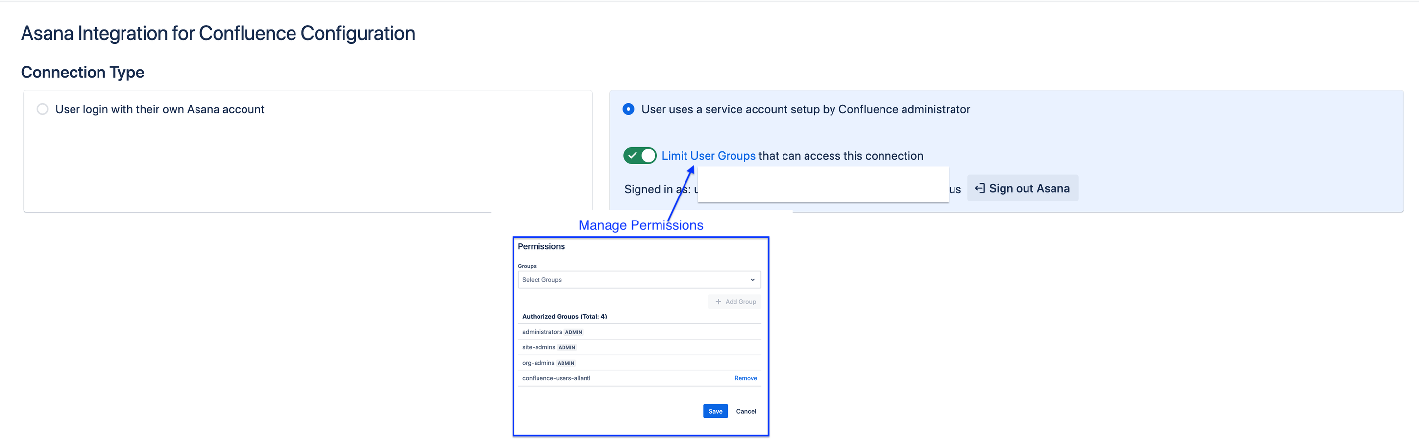Click ADMIN badge next to site-admins
1419x441 pixels.
coord(567,348)
